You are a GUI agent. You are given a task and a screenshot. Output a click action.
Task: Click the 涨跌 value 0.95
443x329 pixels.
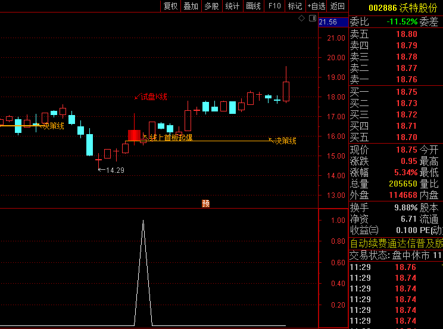click(409, 161)
